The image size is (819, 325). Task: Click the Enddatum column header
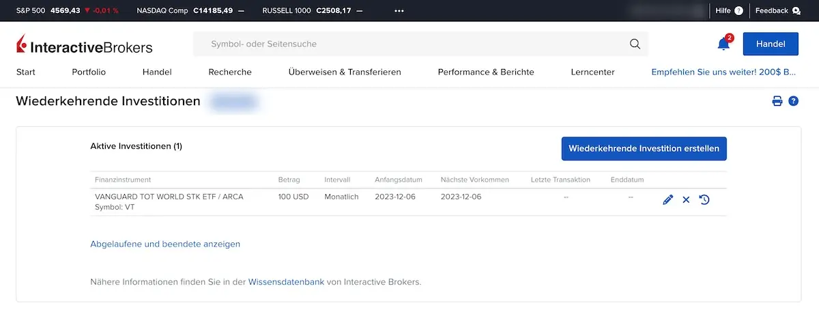tap(627, 180)
